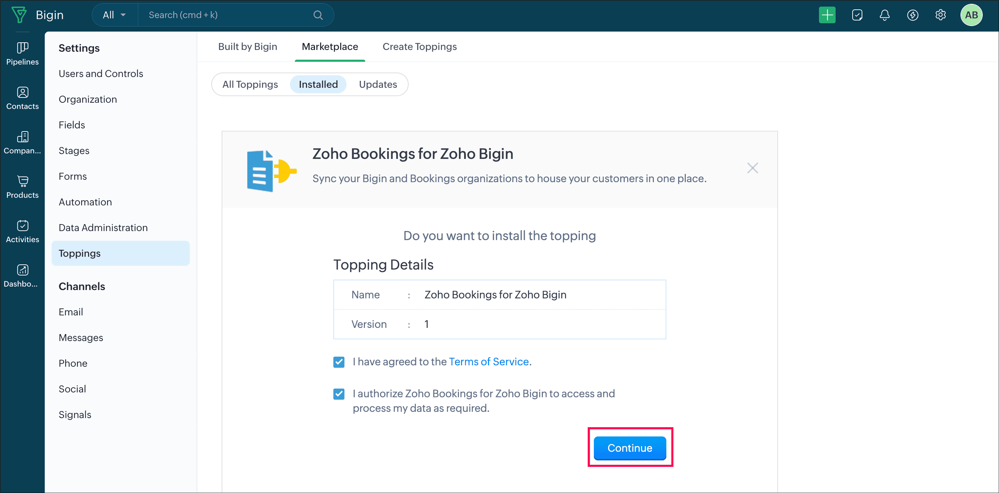Open Activities from the sidebar

pyautogui.click(x=23, y=231)
